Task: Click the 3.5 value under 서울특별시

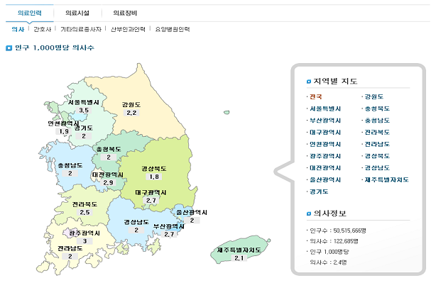Action: pyautogui.click(x=84, y=110)
